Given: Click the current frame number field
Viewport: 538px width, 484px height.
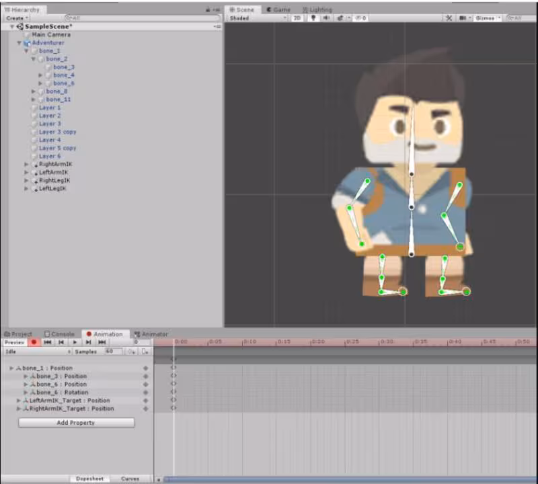Looking at the screenshot, I should [x=142, y=342].
